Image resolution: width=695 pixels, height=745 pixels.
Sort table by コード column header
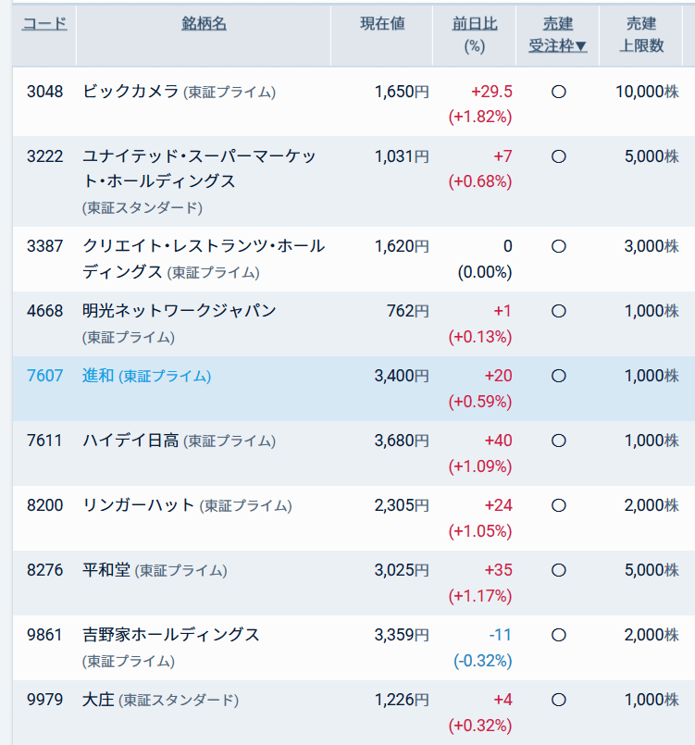pos(44,24)
